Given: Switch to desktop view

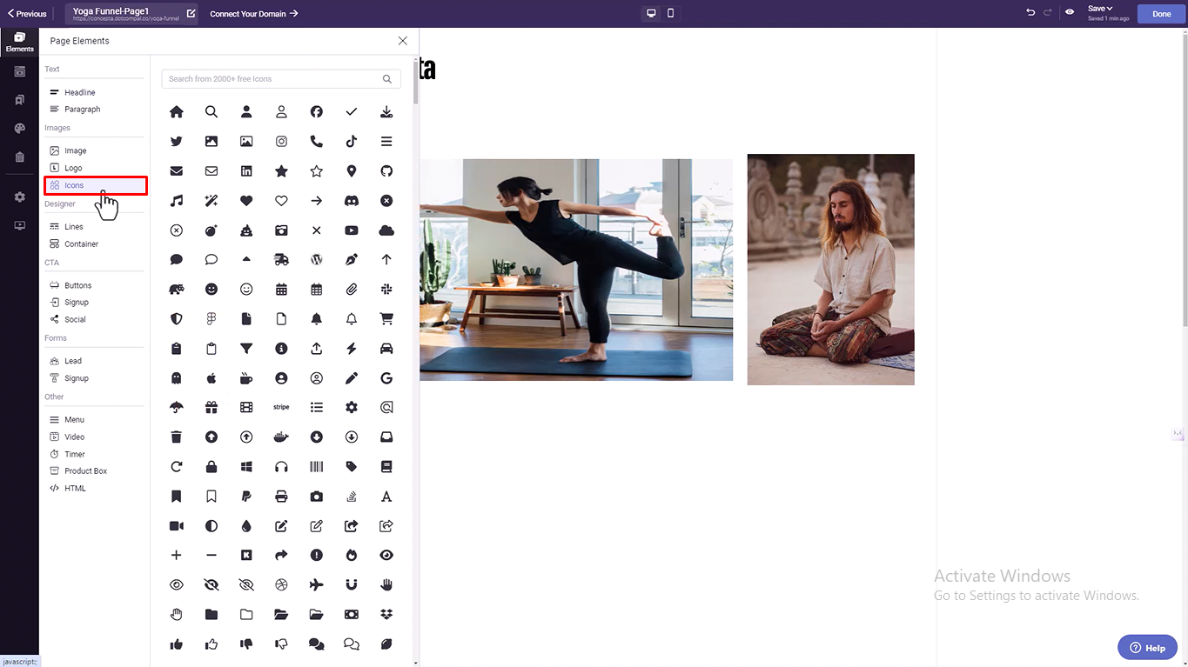Looking at the screenshot, I should (650, 14).
